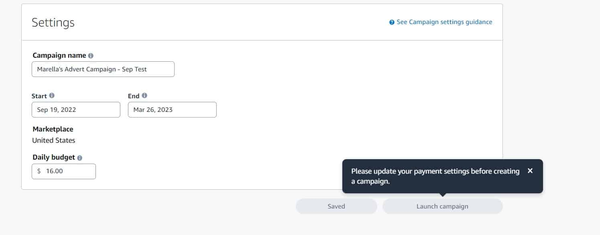
Task: Open the Start date field Sep 19, 2022
Action: click(x=76, y=109)
